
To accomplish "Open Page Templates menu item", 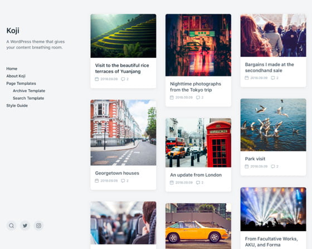I will click(x=21, y=84).
